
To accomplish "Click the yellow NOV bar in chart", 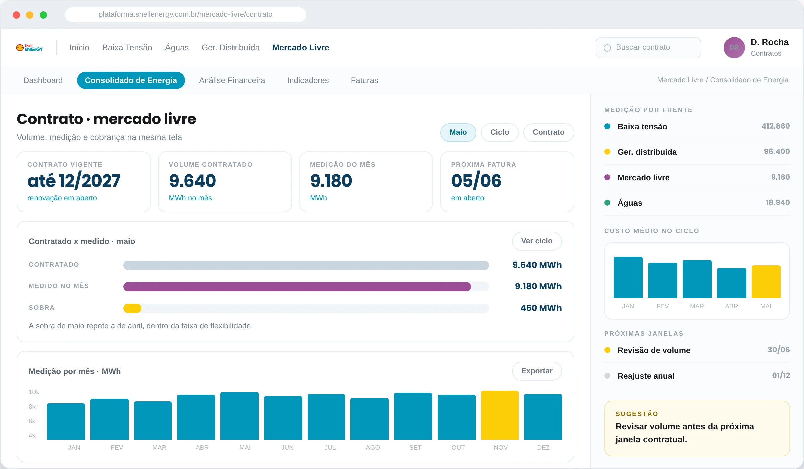I will tap(500, 415).
